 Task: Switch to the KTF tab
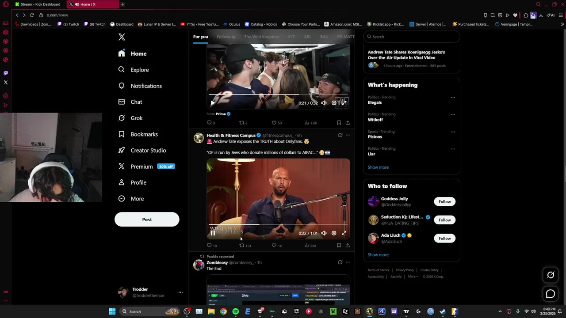tap(291, 37)
